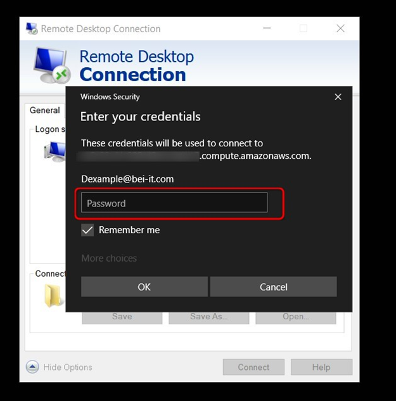Close the Remote Desktop Connection window
This screenshot has height=401, width=396.
(x=340, y=28)
